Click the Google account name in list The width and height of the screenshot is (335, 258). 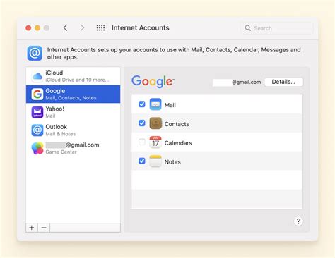click(x=55, y=91)
